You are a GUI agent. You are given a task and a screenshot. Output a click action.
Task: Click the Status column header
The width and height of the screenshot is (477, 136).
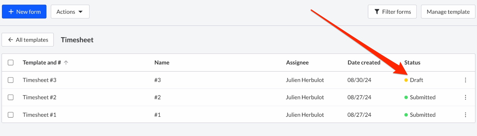[x=412, y=63]
